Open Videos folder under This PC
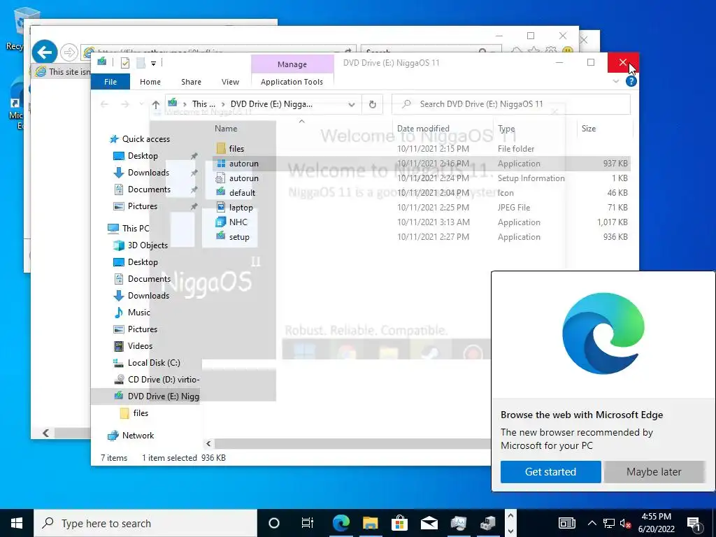This screenshot has height=537, width=716. click(x=140, y=345)
